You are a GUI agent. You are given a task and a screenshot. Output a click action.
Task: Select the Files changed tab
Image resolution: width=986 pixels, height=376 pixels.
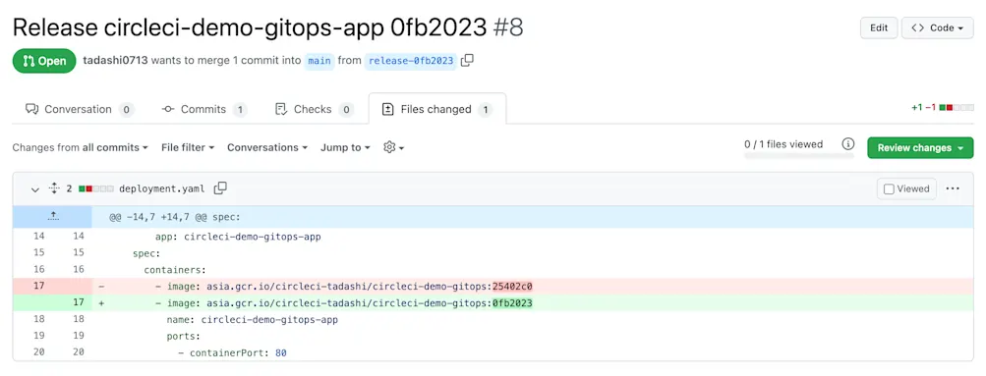click(x=437, y=109)
